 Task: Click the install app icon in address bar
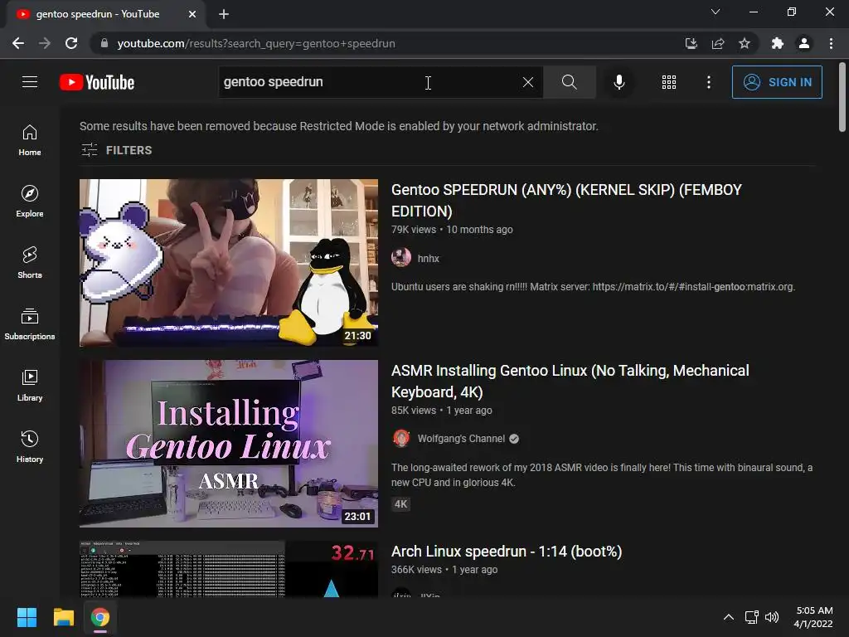pos(691,43)
